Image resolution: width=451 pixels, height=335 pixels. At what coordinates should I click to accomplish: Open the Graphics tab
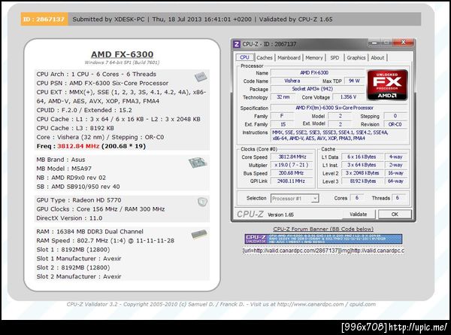(x=356, y=58)
